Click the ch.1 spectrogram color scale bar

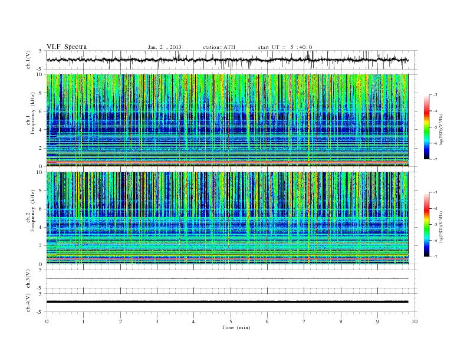coord(426,127)
